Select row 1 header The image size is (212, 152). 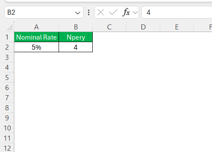(7, 37)
